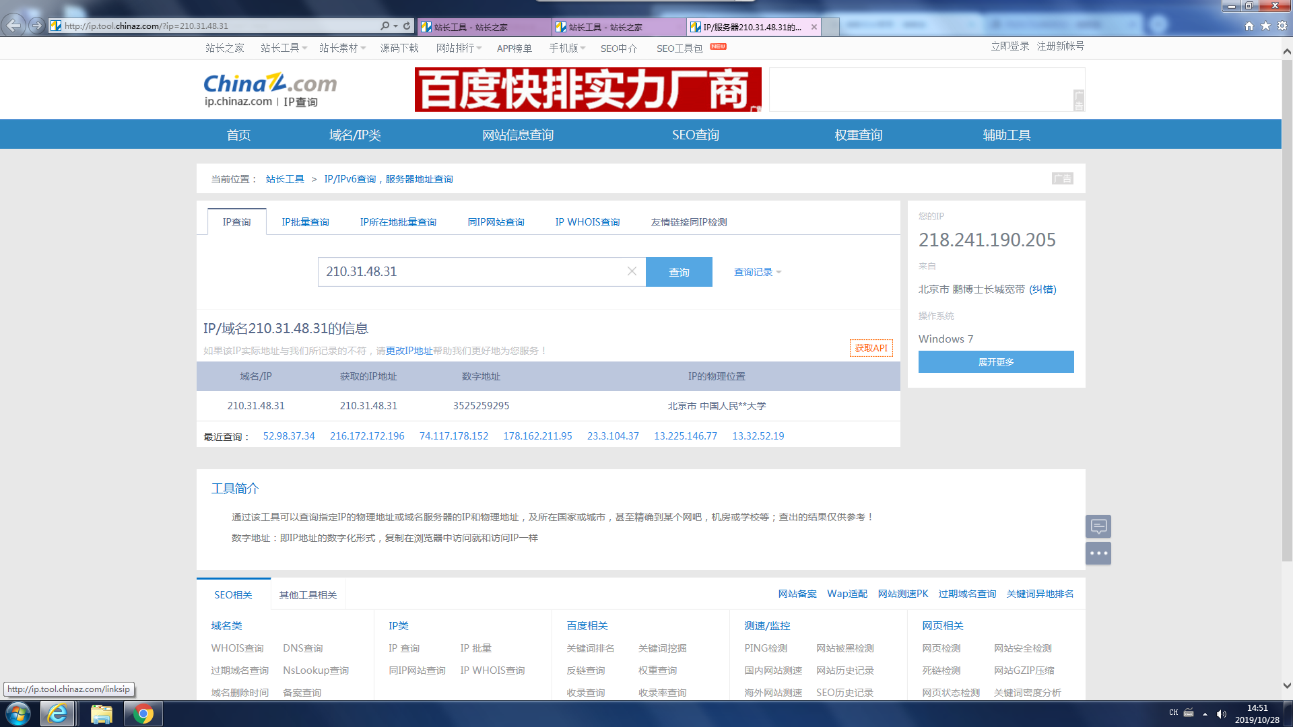Image resolution: width=1293 pixels, height=727 pixels.
Task: Launch Chrome from the taskbar
Action: (143, 713)
